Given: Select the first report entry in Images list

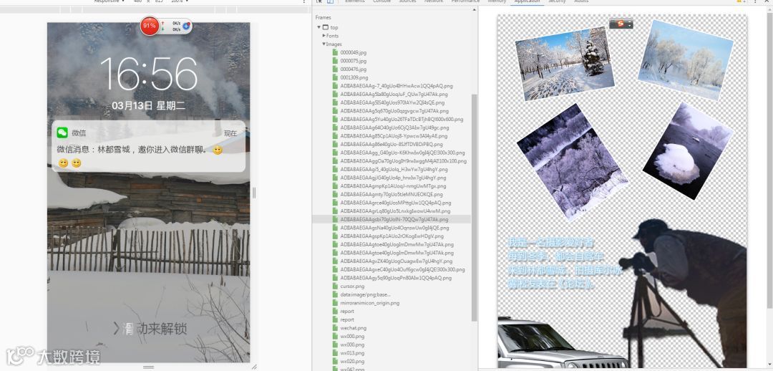Looking at the screenshot, I should click(x=347, y=312).
